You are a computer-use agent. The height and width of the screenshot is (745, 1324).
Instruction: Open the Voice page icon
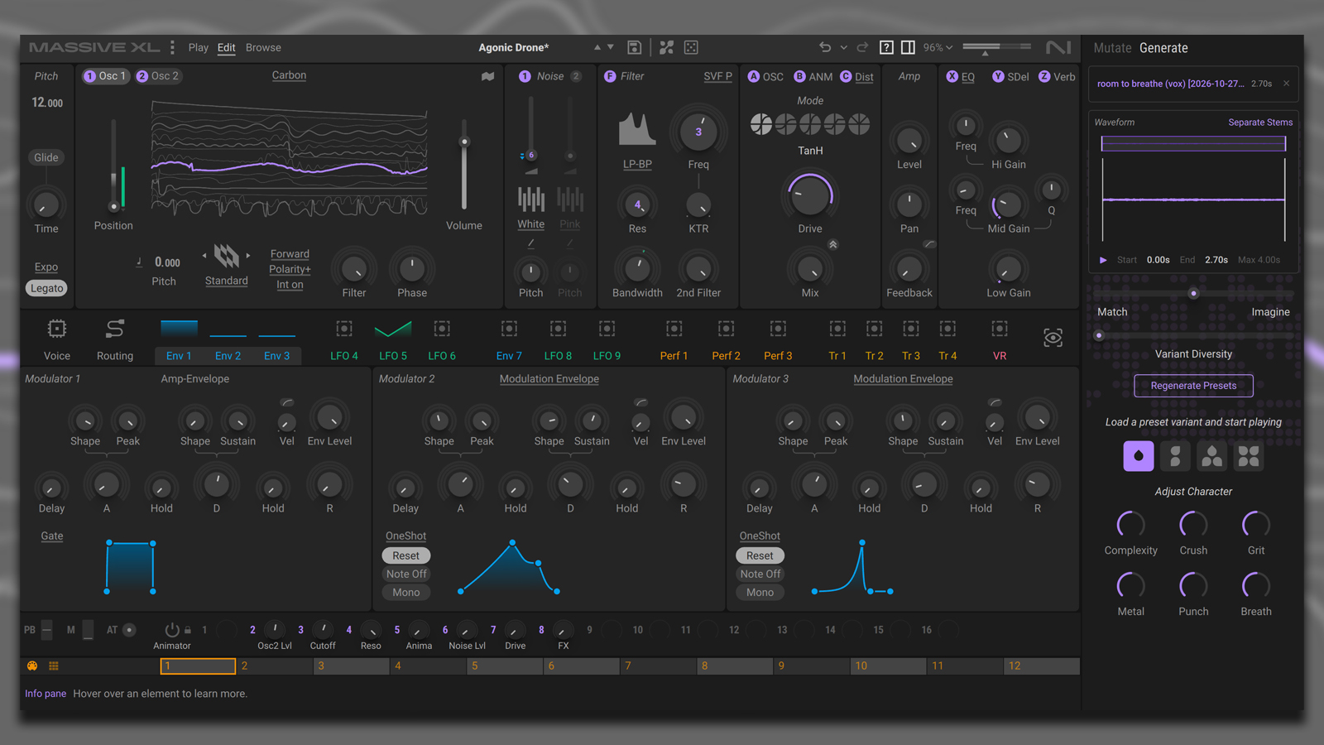[57, 329]
